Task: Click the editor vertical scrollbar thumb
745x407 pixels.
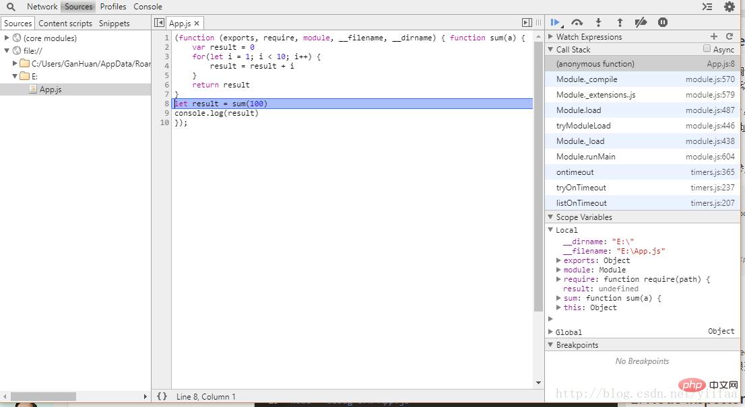Action: 538,176
